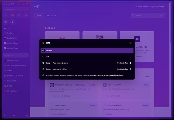Install the Simple Wikipedia boost
This screenshot has height=120, width=174.
click(x=145, y=106)
